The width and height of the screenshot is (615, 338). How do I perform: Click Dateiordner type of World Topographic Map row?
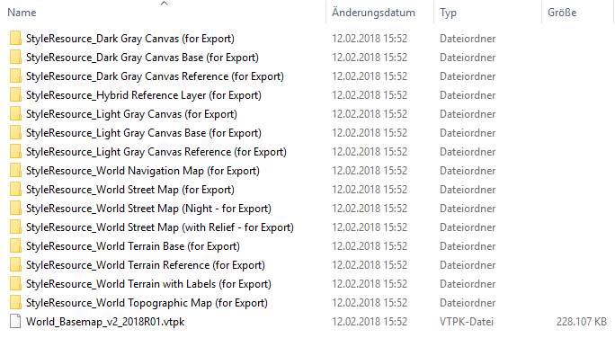468,303
